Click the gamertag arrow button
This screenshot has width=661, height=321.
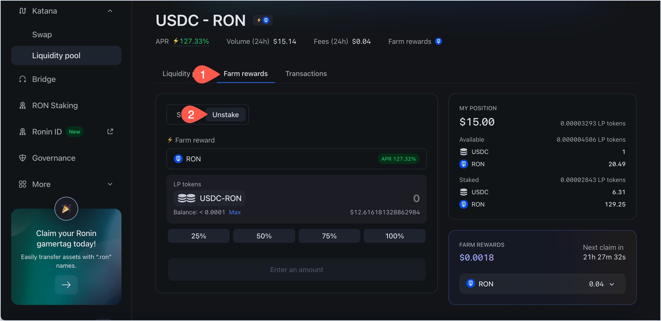pos(66,285)
